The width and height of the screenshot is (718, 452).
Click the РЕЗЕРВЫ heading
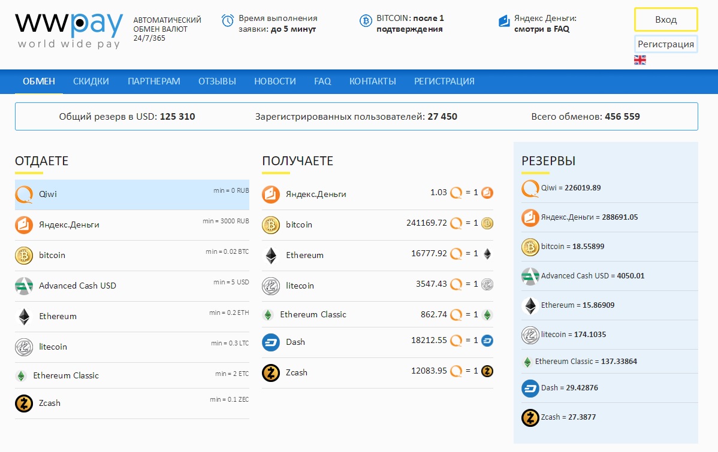click(x=548, y=161)
